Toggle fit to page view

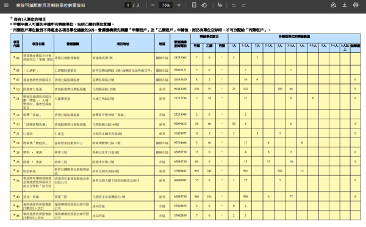click(x=194, y=5)
